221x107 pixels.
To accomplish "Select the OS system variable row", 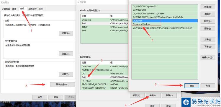I will point(104,74).
